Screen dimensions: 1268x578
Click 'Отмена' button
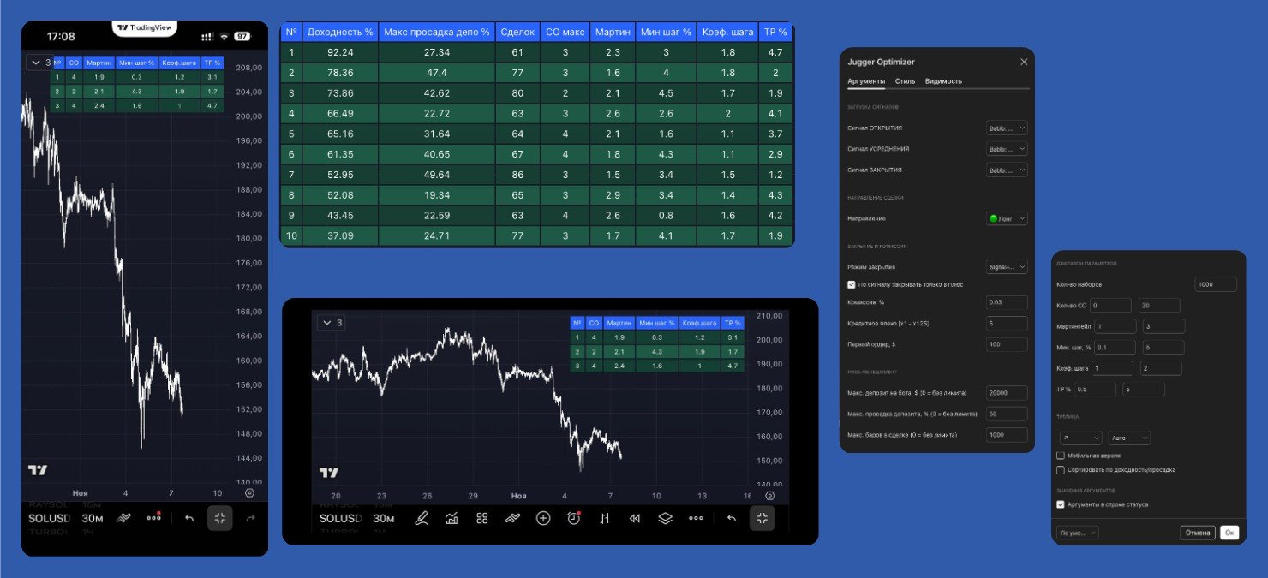pyautogui.click(x=1198, y=533)
